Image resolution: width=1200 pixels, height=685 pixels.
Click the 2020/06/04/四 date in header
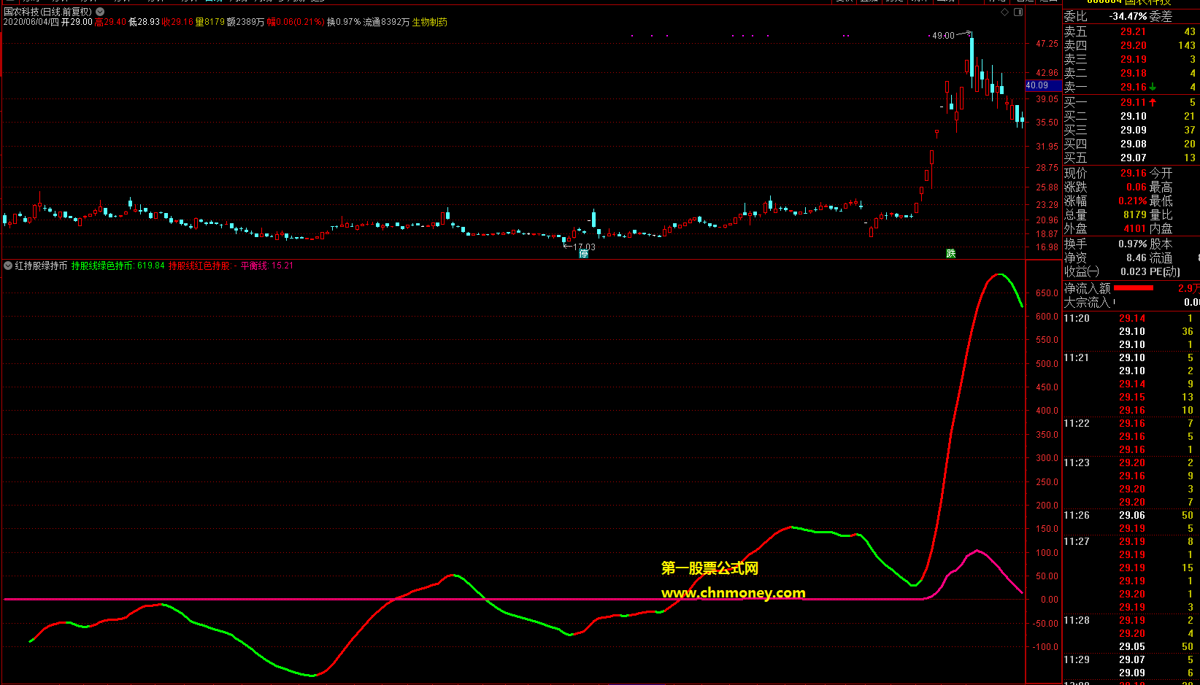tap(31, 22)
